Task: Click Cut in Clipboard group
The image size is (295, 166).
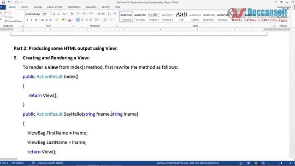Action: [x=8, y=12]
